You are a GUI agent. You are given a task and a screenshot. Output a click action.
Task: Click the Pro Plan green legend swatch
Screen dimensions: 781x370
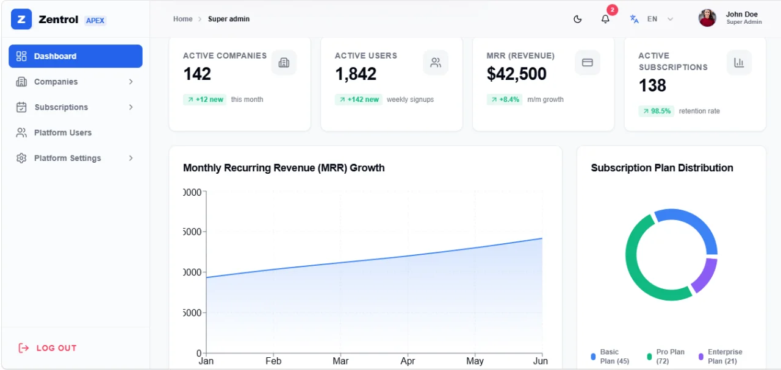pos(650,357)
